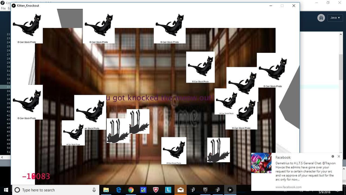Screen dimensions: 346x195
Task: Click the lone upside-down cat sprite
Action: (218, 150)
